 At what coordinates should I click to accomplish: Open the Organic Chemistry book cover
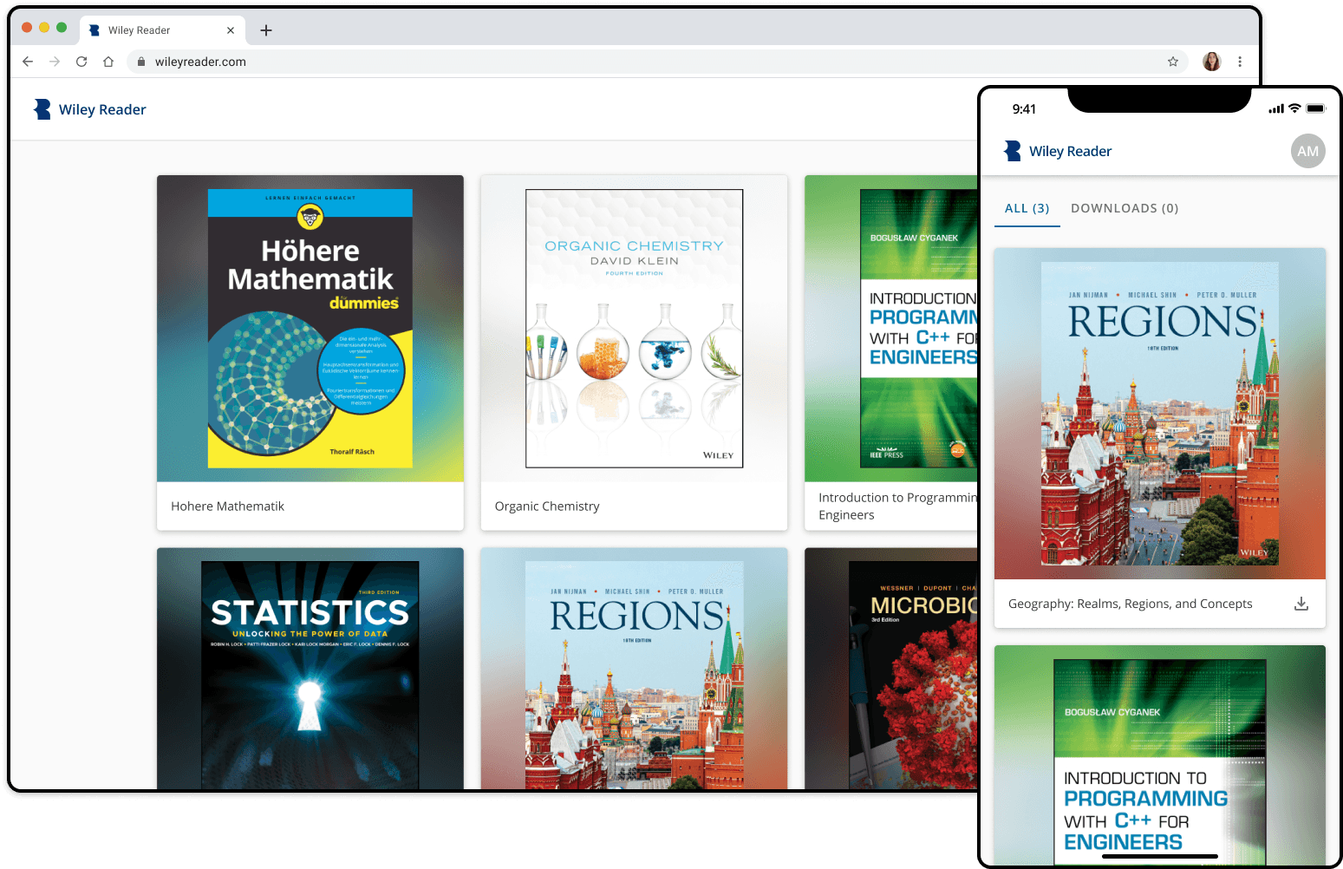pos(634,329)
